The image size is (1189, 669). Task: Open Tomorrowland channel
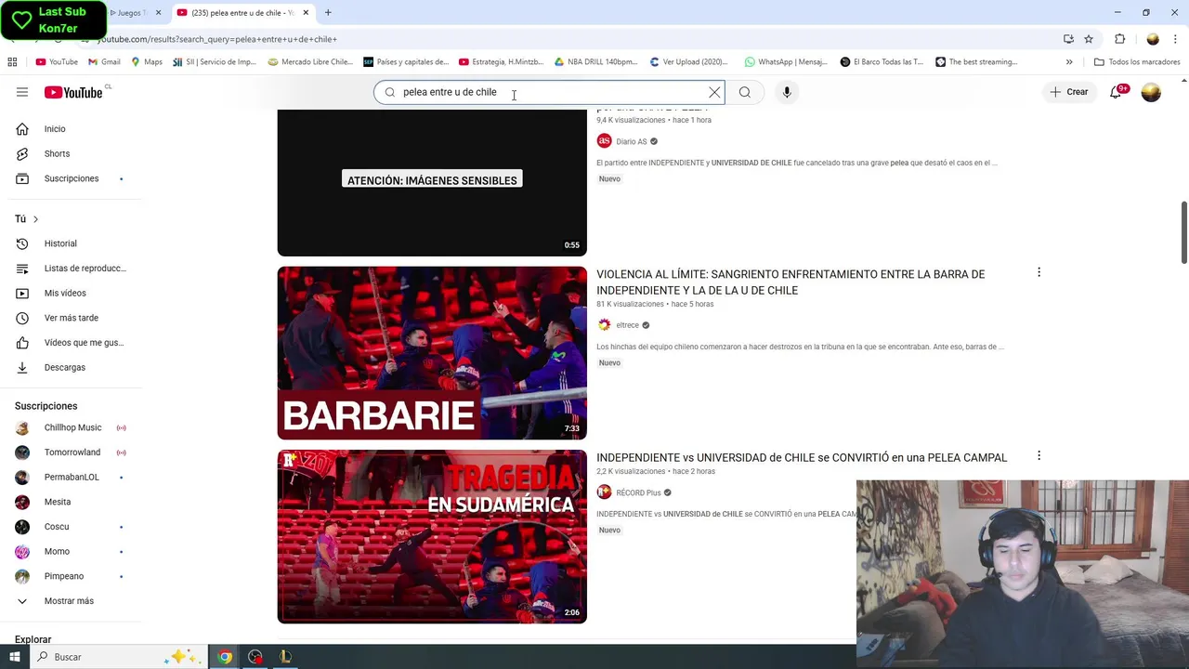pyautogui.click(x=71, y=453)
